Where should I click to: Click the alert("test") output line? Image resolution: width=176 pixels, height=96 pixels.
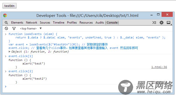click(34, 64)
